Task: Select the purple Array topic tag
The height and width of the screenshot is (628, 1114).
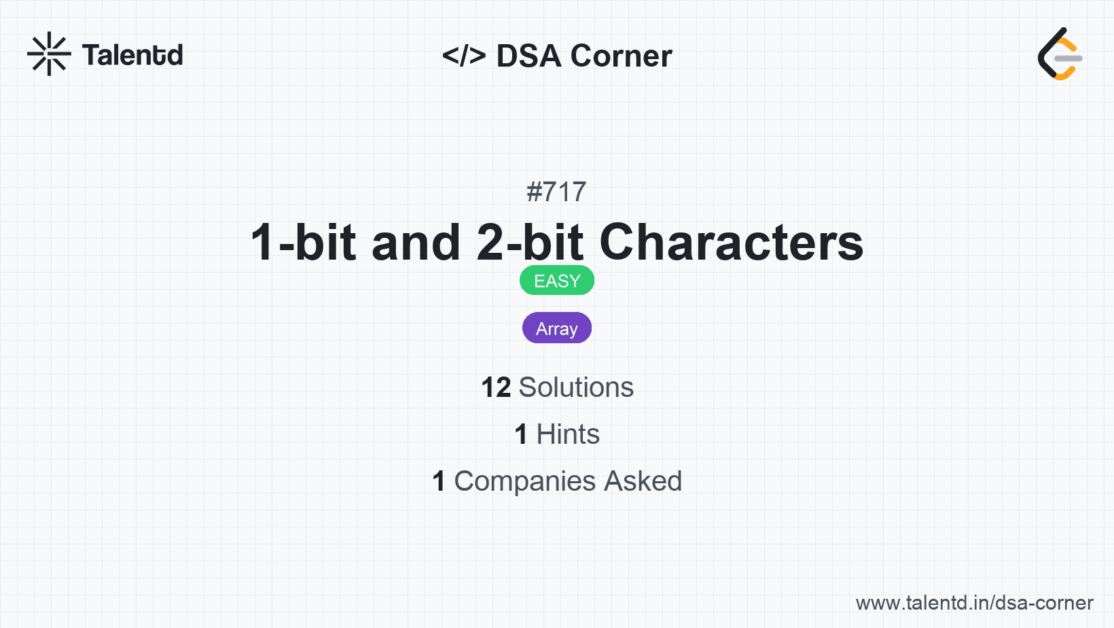Action: click(x=557, y=328)
